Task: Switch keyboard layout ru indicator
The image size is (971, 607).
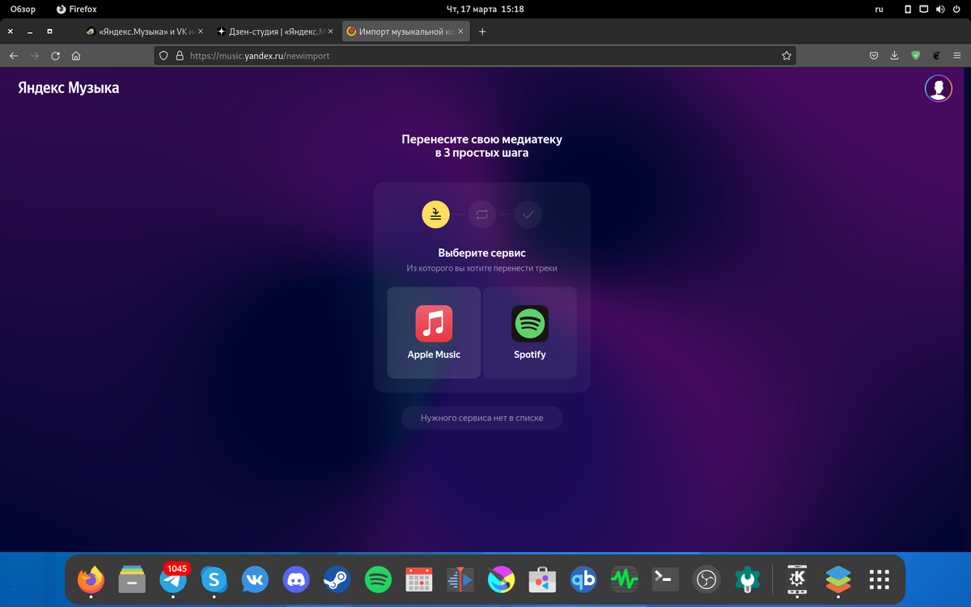Action: [880, 9]
